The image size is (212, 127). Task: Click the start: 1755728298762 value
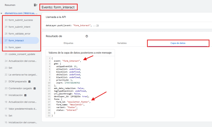[x=72, y=83]
